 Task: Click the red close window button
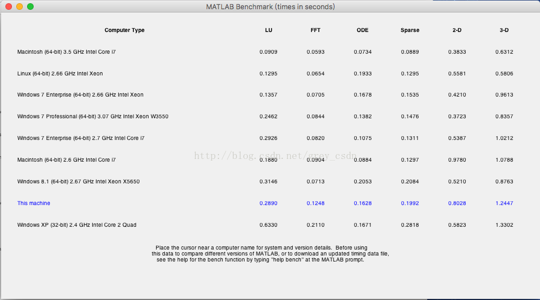tap(9, 7)
